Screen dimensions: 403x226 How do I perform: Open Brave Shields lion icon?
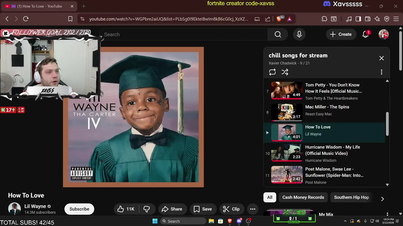click(x=279, y=19)
